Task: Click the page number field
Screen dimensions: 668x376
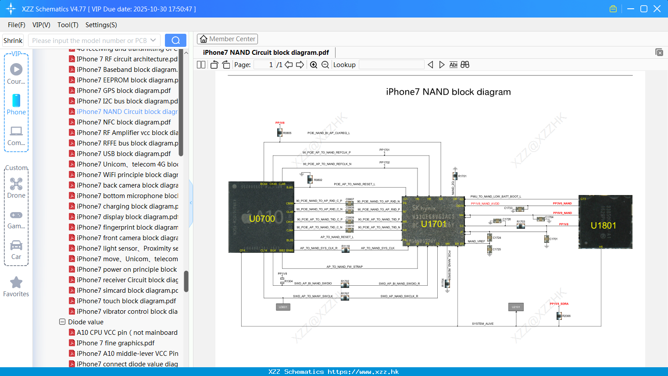Action: pyautogui.click(x=264, y=64)
